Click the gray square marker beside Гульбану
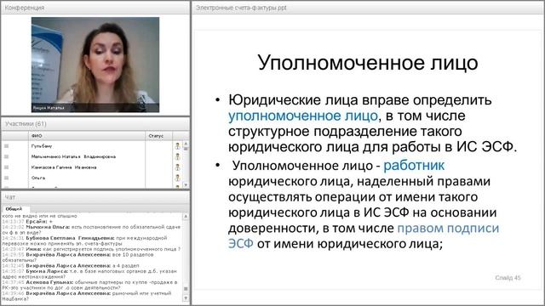This screenshot has width=545, height=306. coord(6,146)
